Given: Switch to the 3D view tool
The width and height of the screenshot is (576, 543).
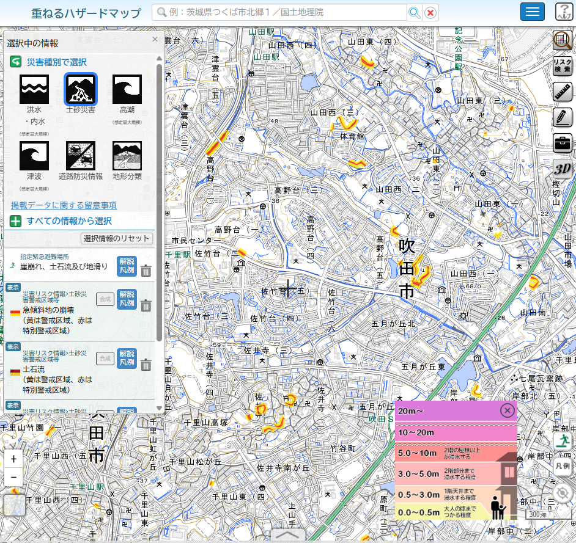Looking at the screenshot, I should point(562,169).
